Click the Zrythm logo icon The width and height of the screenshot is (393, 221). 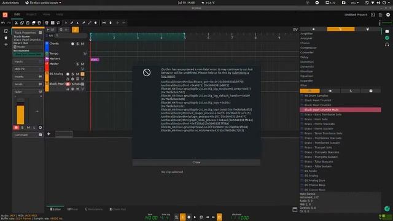[x=5, y=15]
